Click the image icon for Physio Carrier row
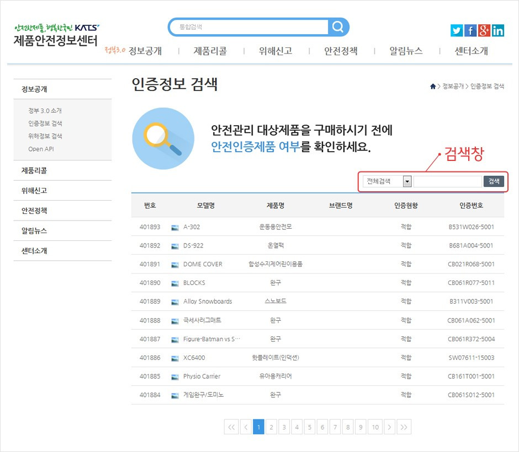 (x=175, y=376)
